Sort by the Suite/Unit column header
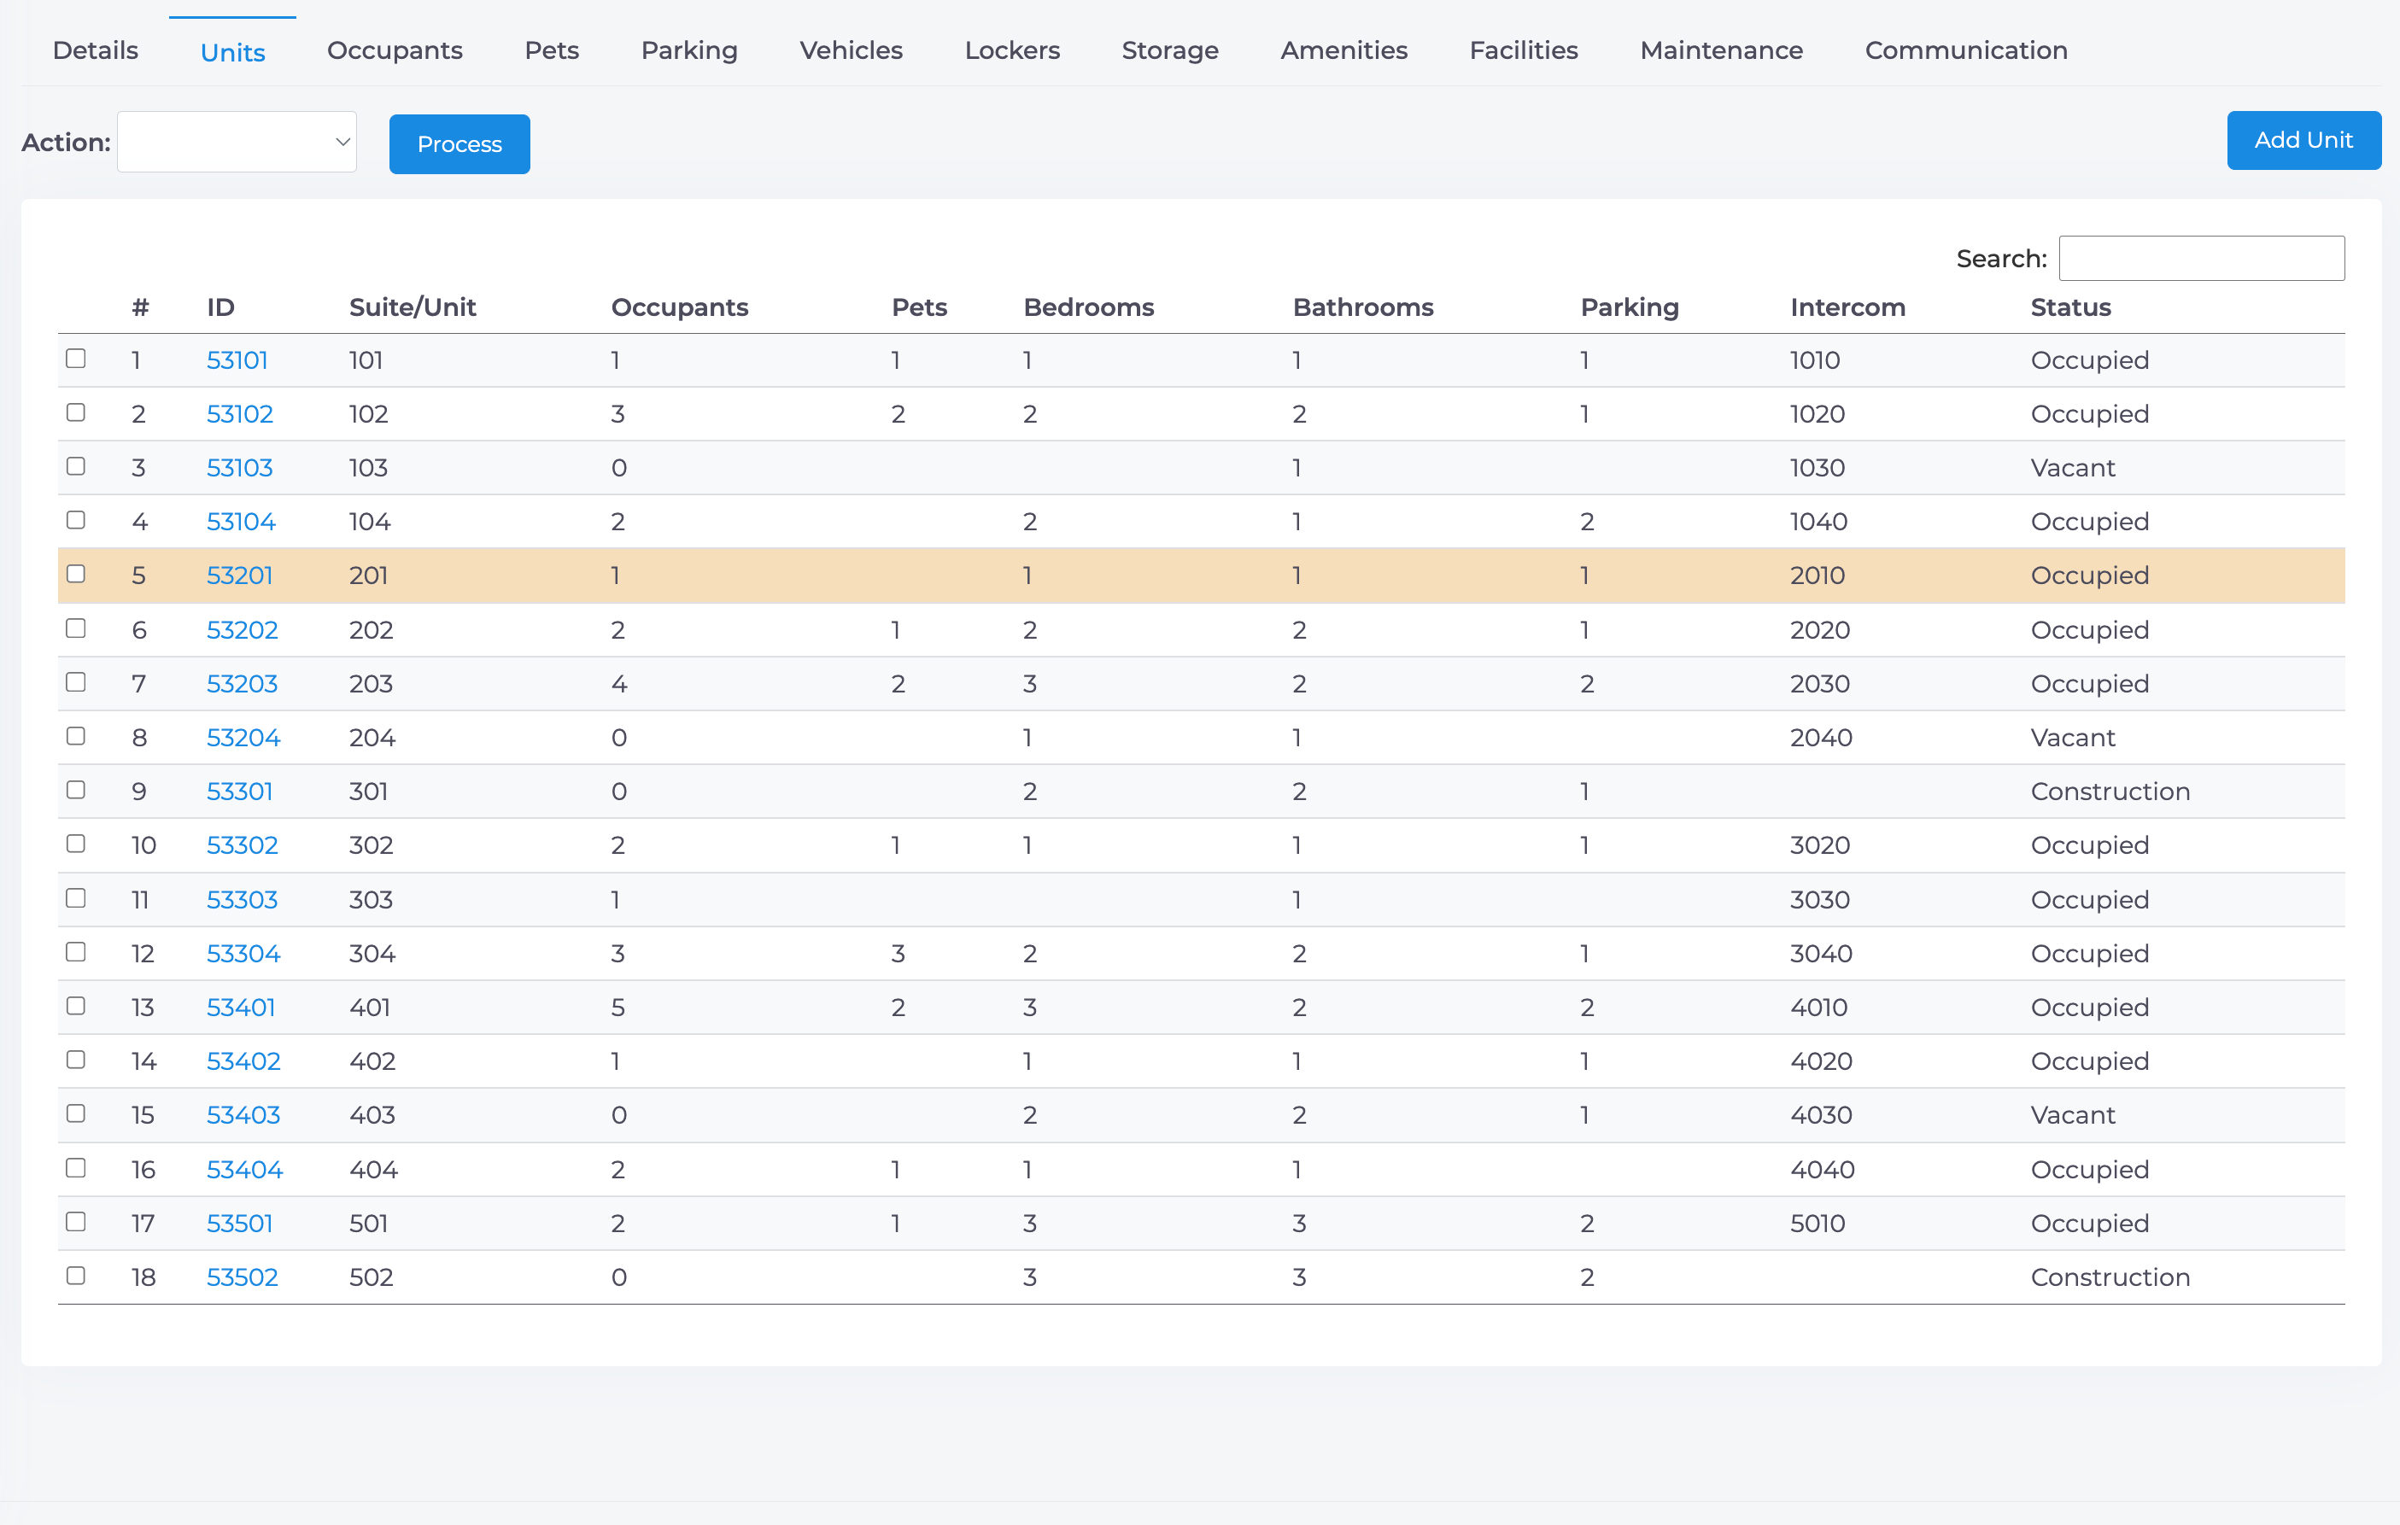This screenshot has height=1525, width=2400. tap(413, 307)
